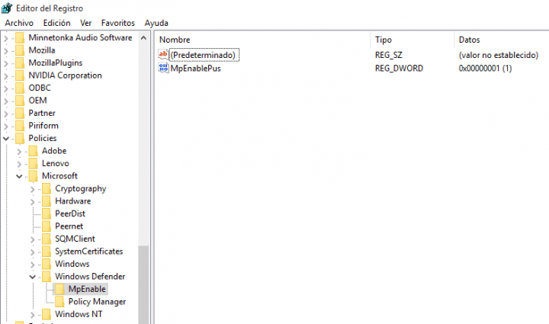Collapse the Policies key
Screen dimensions: 549x324
click(6, 139)
